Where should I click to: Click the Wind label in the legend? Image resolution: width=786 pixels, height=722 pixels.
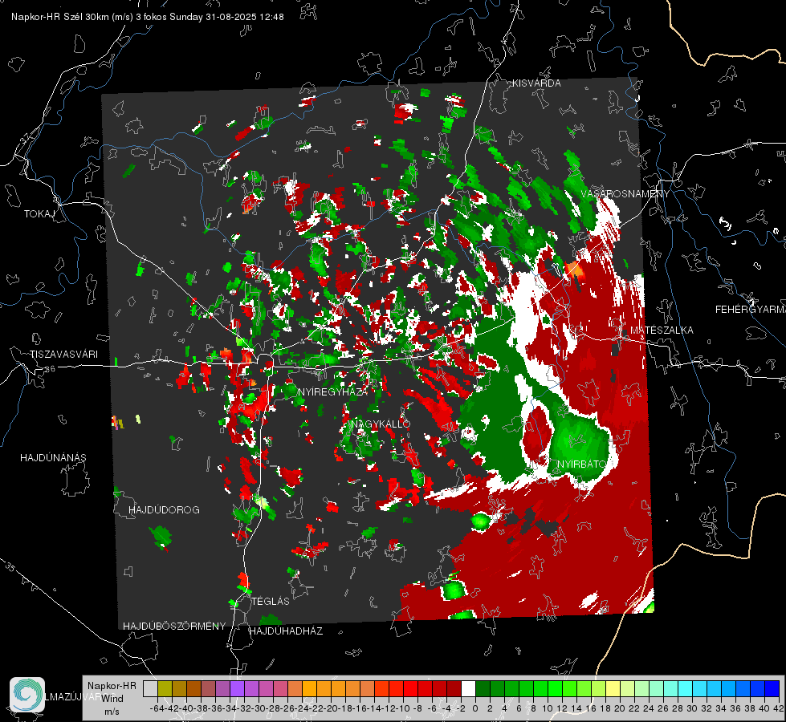click(x=112, y=699)
